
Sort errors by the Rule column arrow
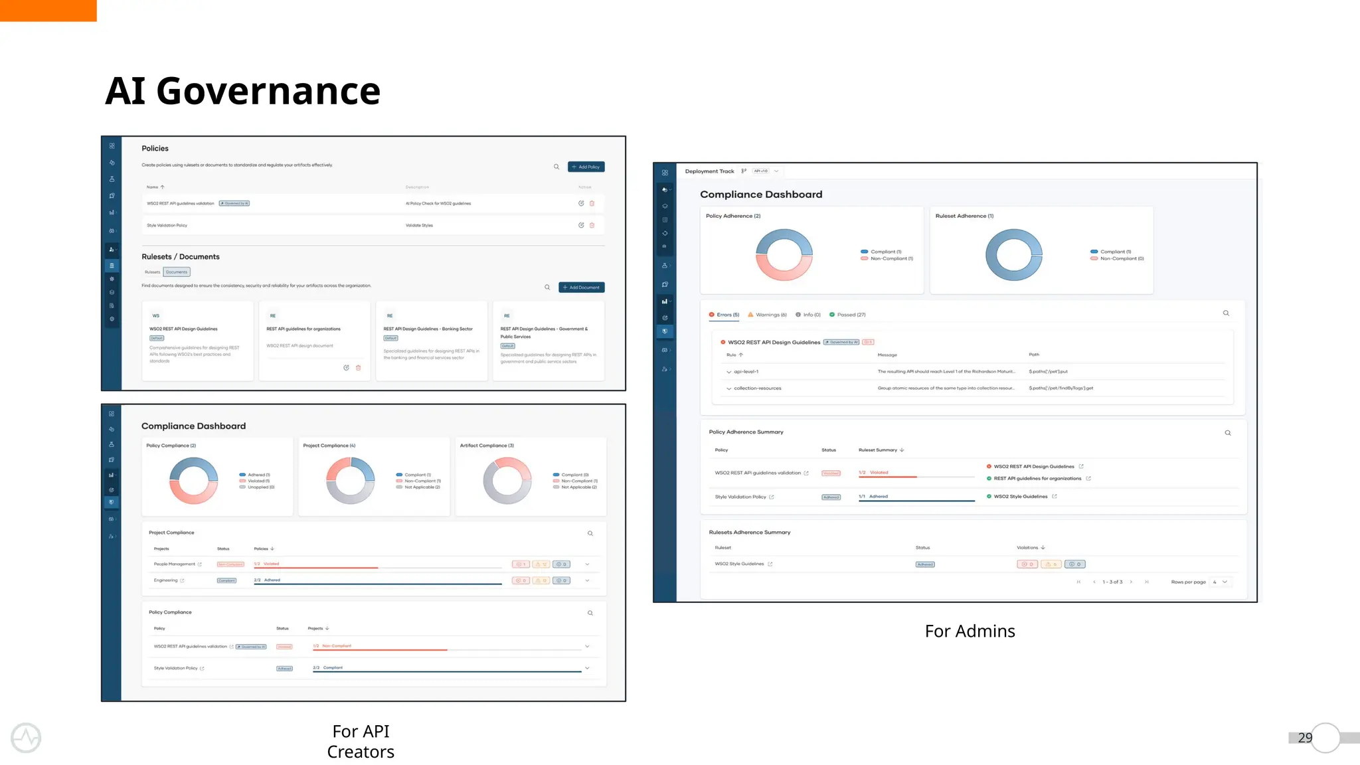(741, 355)
